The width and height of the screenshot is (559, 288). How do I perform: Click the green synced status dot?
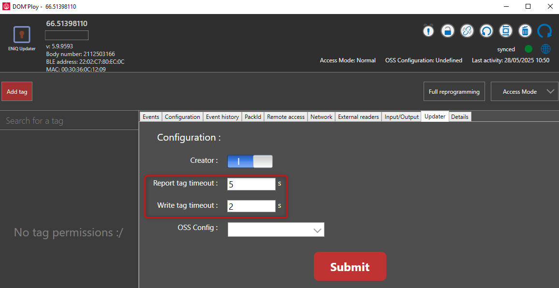(529, 49)
